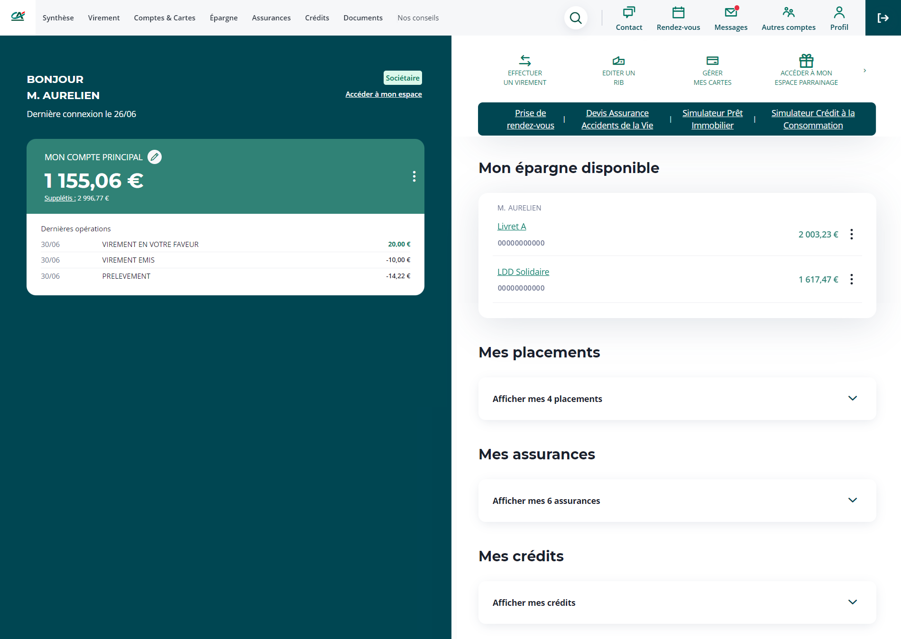Edit main account name pencil icon
This screenshot has height=639, width=901.
coord(155,157)
